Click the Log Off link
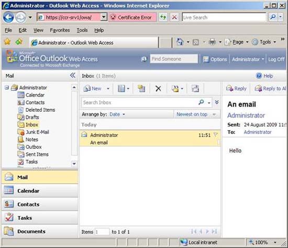The height and width of the screenshot is (248, 288). (276, 59)
